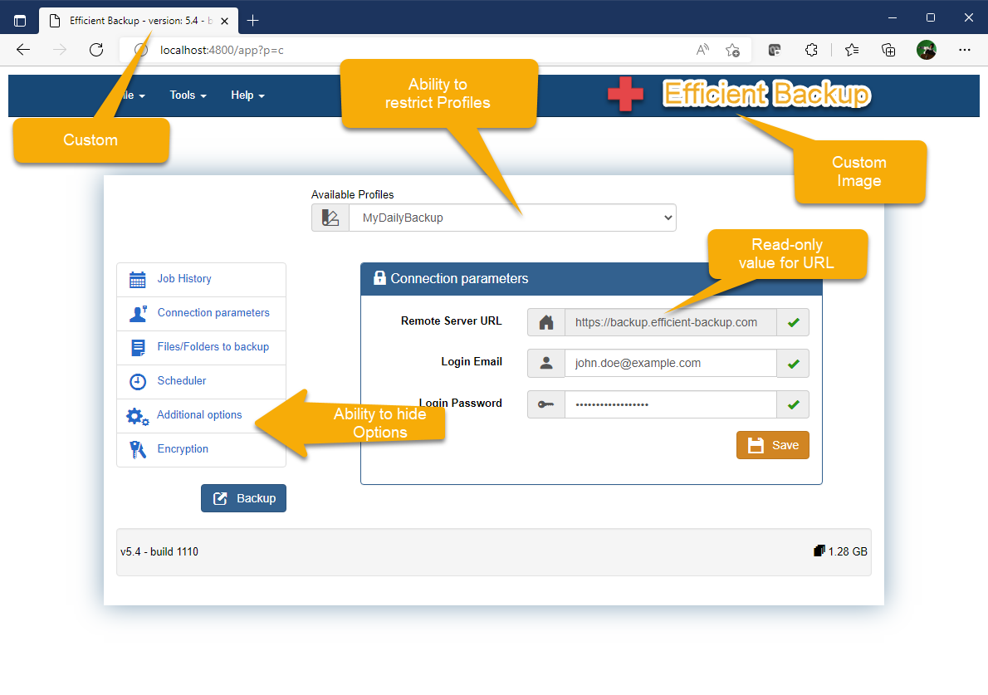Click the Additional options gears icon

click(137, 417)
